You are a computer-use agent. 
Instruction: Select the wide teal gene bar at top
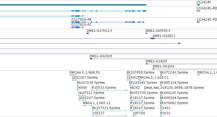tap(73, 5)
